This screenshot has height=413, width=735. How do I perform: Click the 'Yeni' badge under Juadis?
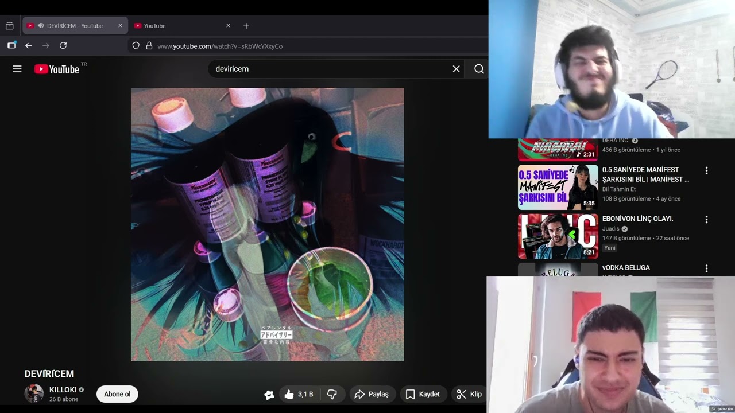[610, 248]
